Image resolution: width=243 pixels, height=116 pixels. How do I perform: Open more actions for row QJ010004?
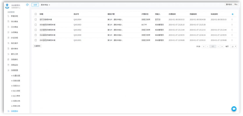232,20
